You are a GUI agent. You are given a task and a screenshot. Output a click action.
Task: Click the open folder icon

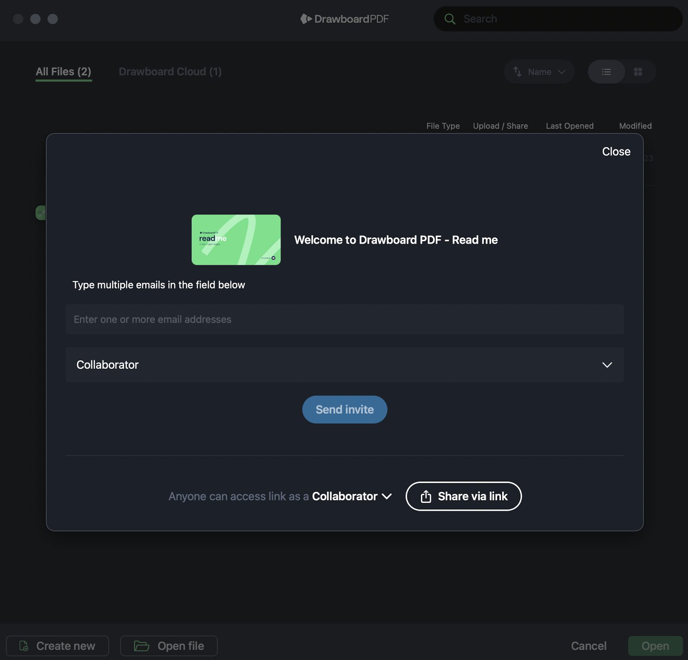pyautogui.click(x=141, y=646)
